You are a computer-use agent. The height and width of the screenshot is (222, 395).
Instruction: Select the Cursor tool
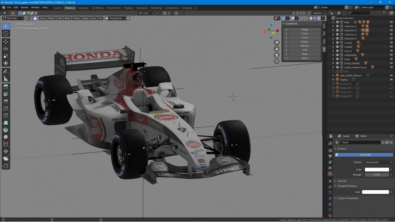tap(6, 34)
